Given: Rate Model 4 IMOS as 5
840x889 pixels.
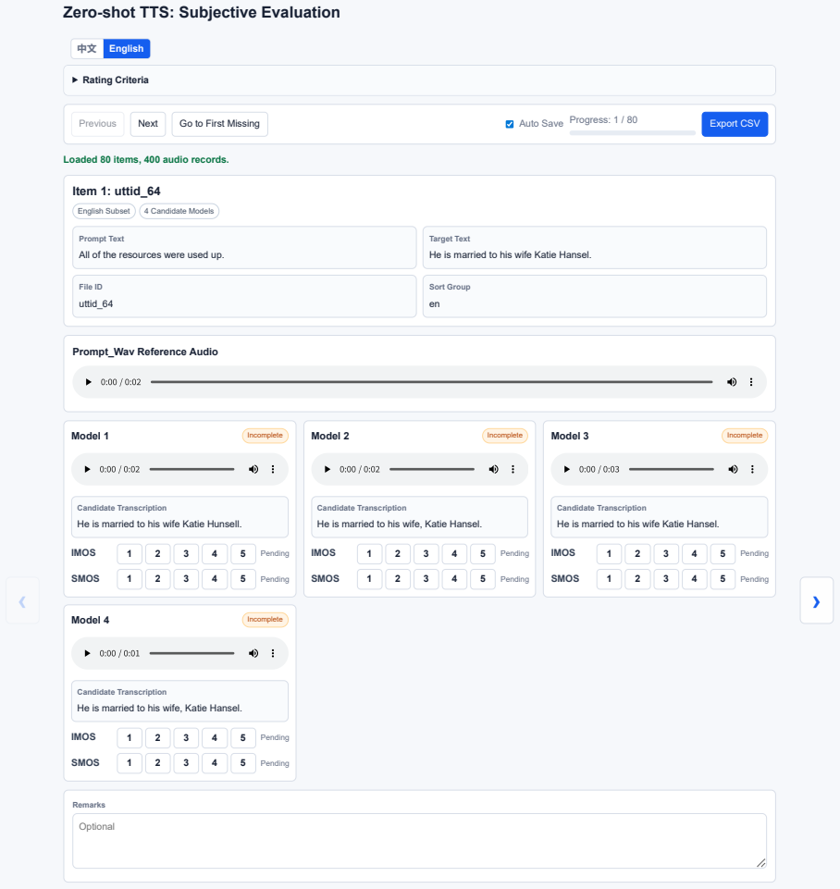Looking at the screenshot, I should pyautogui.click(x=242, y=737).
